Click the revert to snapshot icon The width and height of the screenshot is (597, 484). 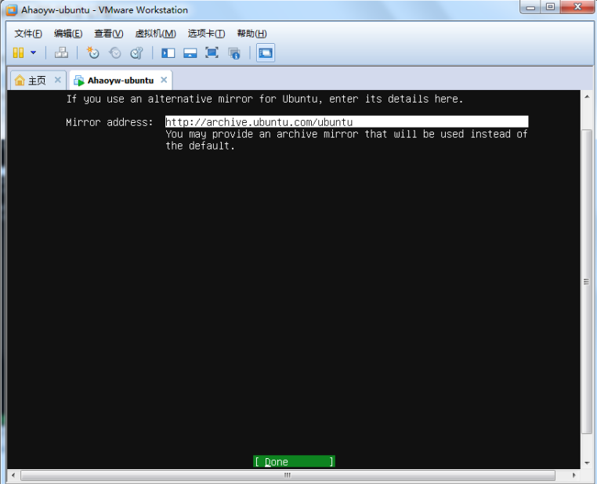pyautogui.click(x=115, y=52)
